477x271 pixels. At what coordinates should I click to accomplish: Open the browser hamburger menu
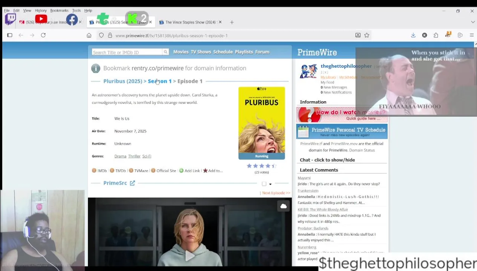(x=471, y=35)
